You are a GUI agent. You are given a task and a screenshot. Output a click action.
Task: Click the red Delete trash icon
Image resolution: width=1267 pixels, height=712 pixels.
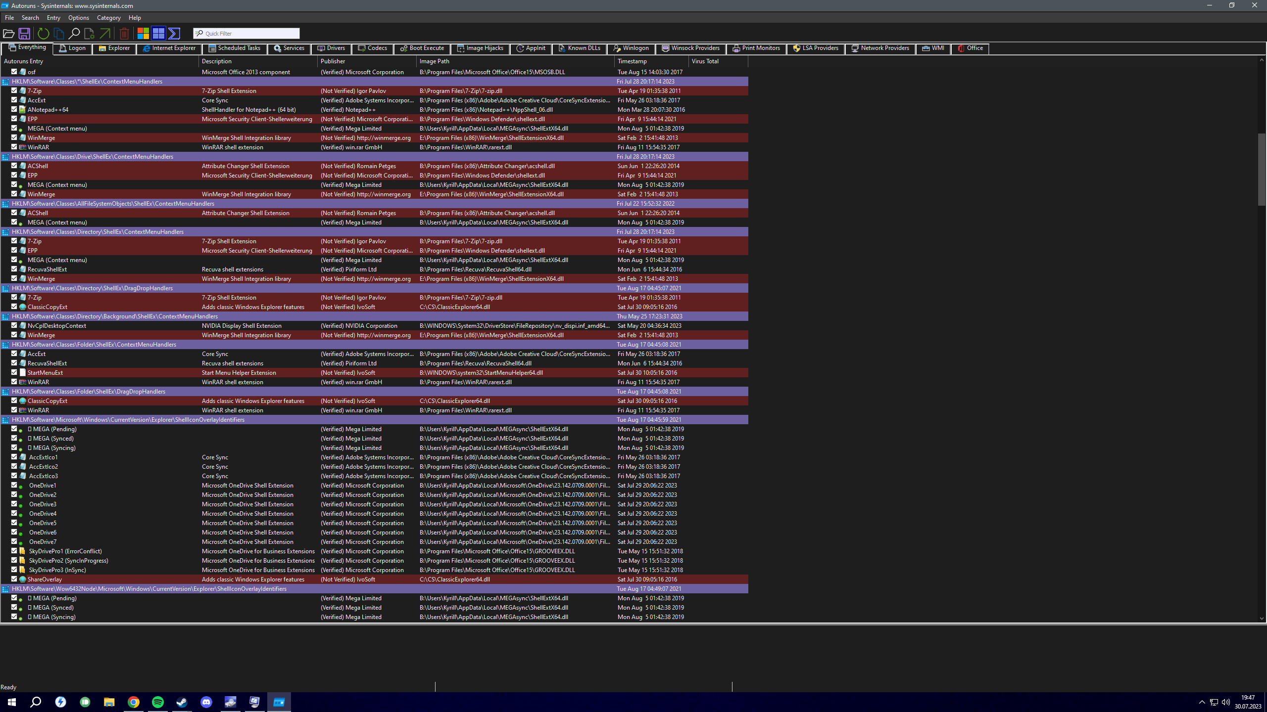pyautogui.click(x=124, y=34)
